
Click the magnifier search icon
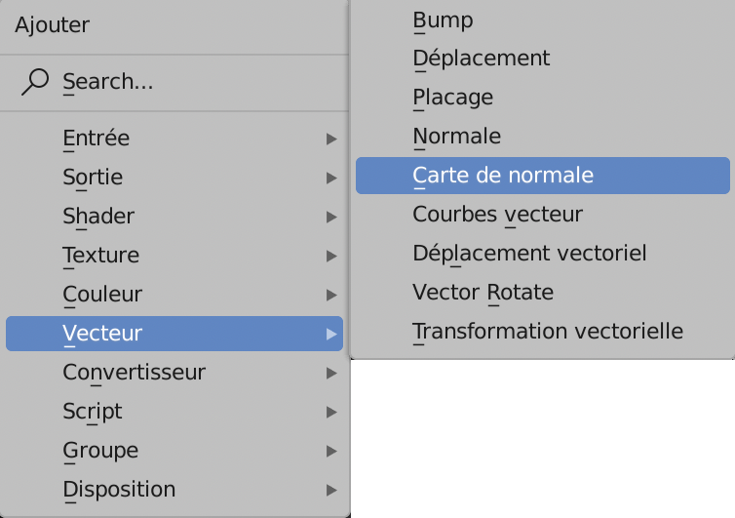coord(34,82)
